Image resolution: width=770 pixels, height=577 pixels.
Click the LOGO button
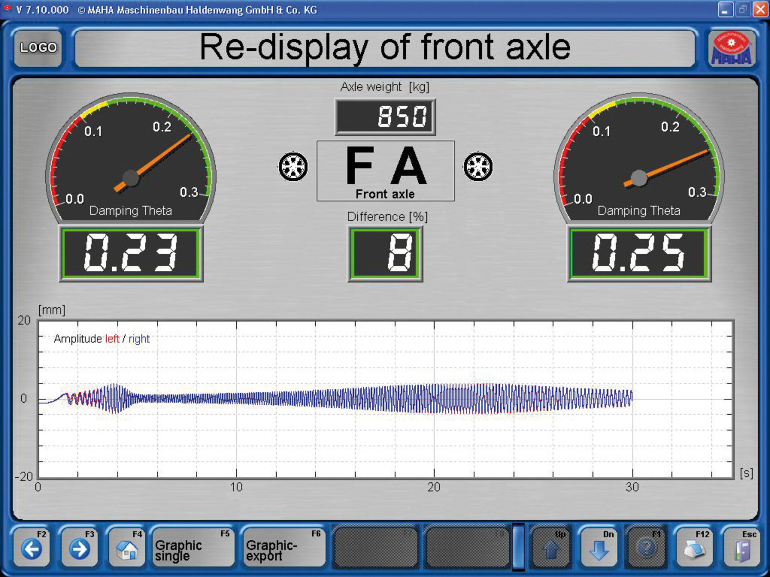pyautogui.click(x=38, y=48)
